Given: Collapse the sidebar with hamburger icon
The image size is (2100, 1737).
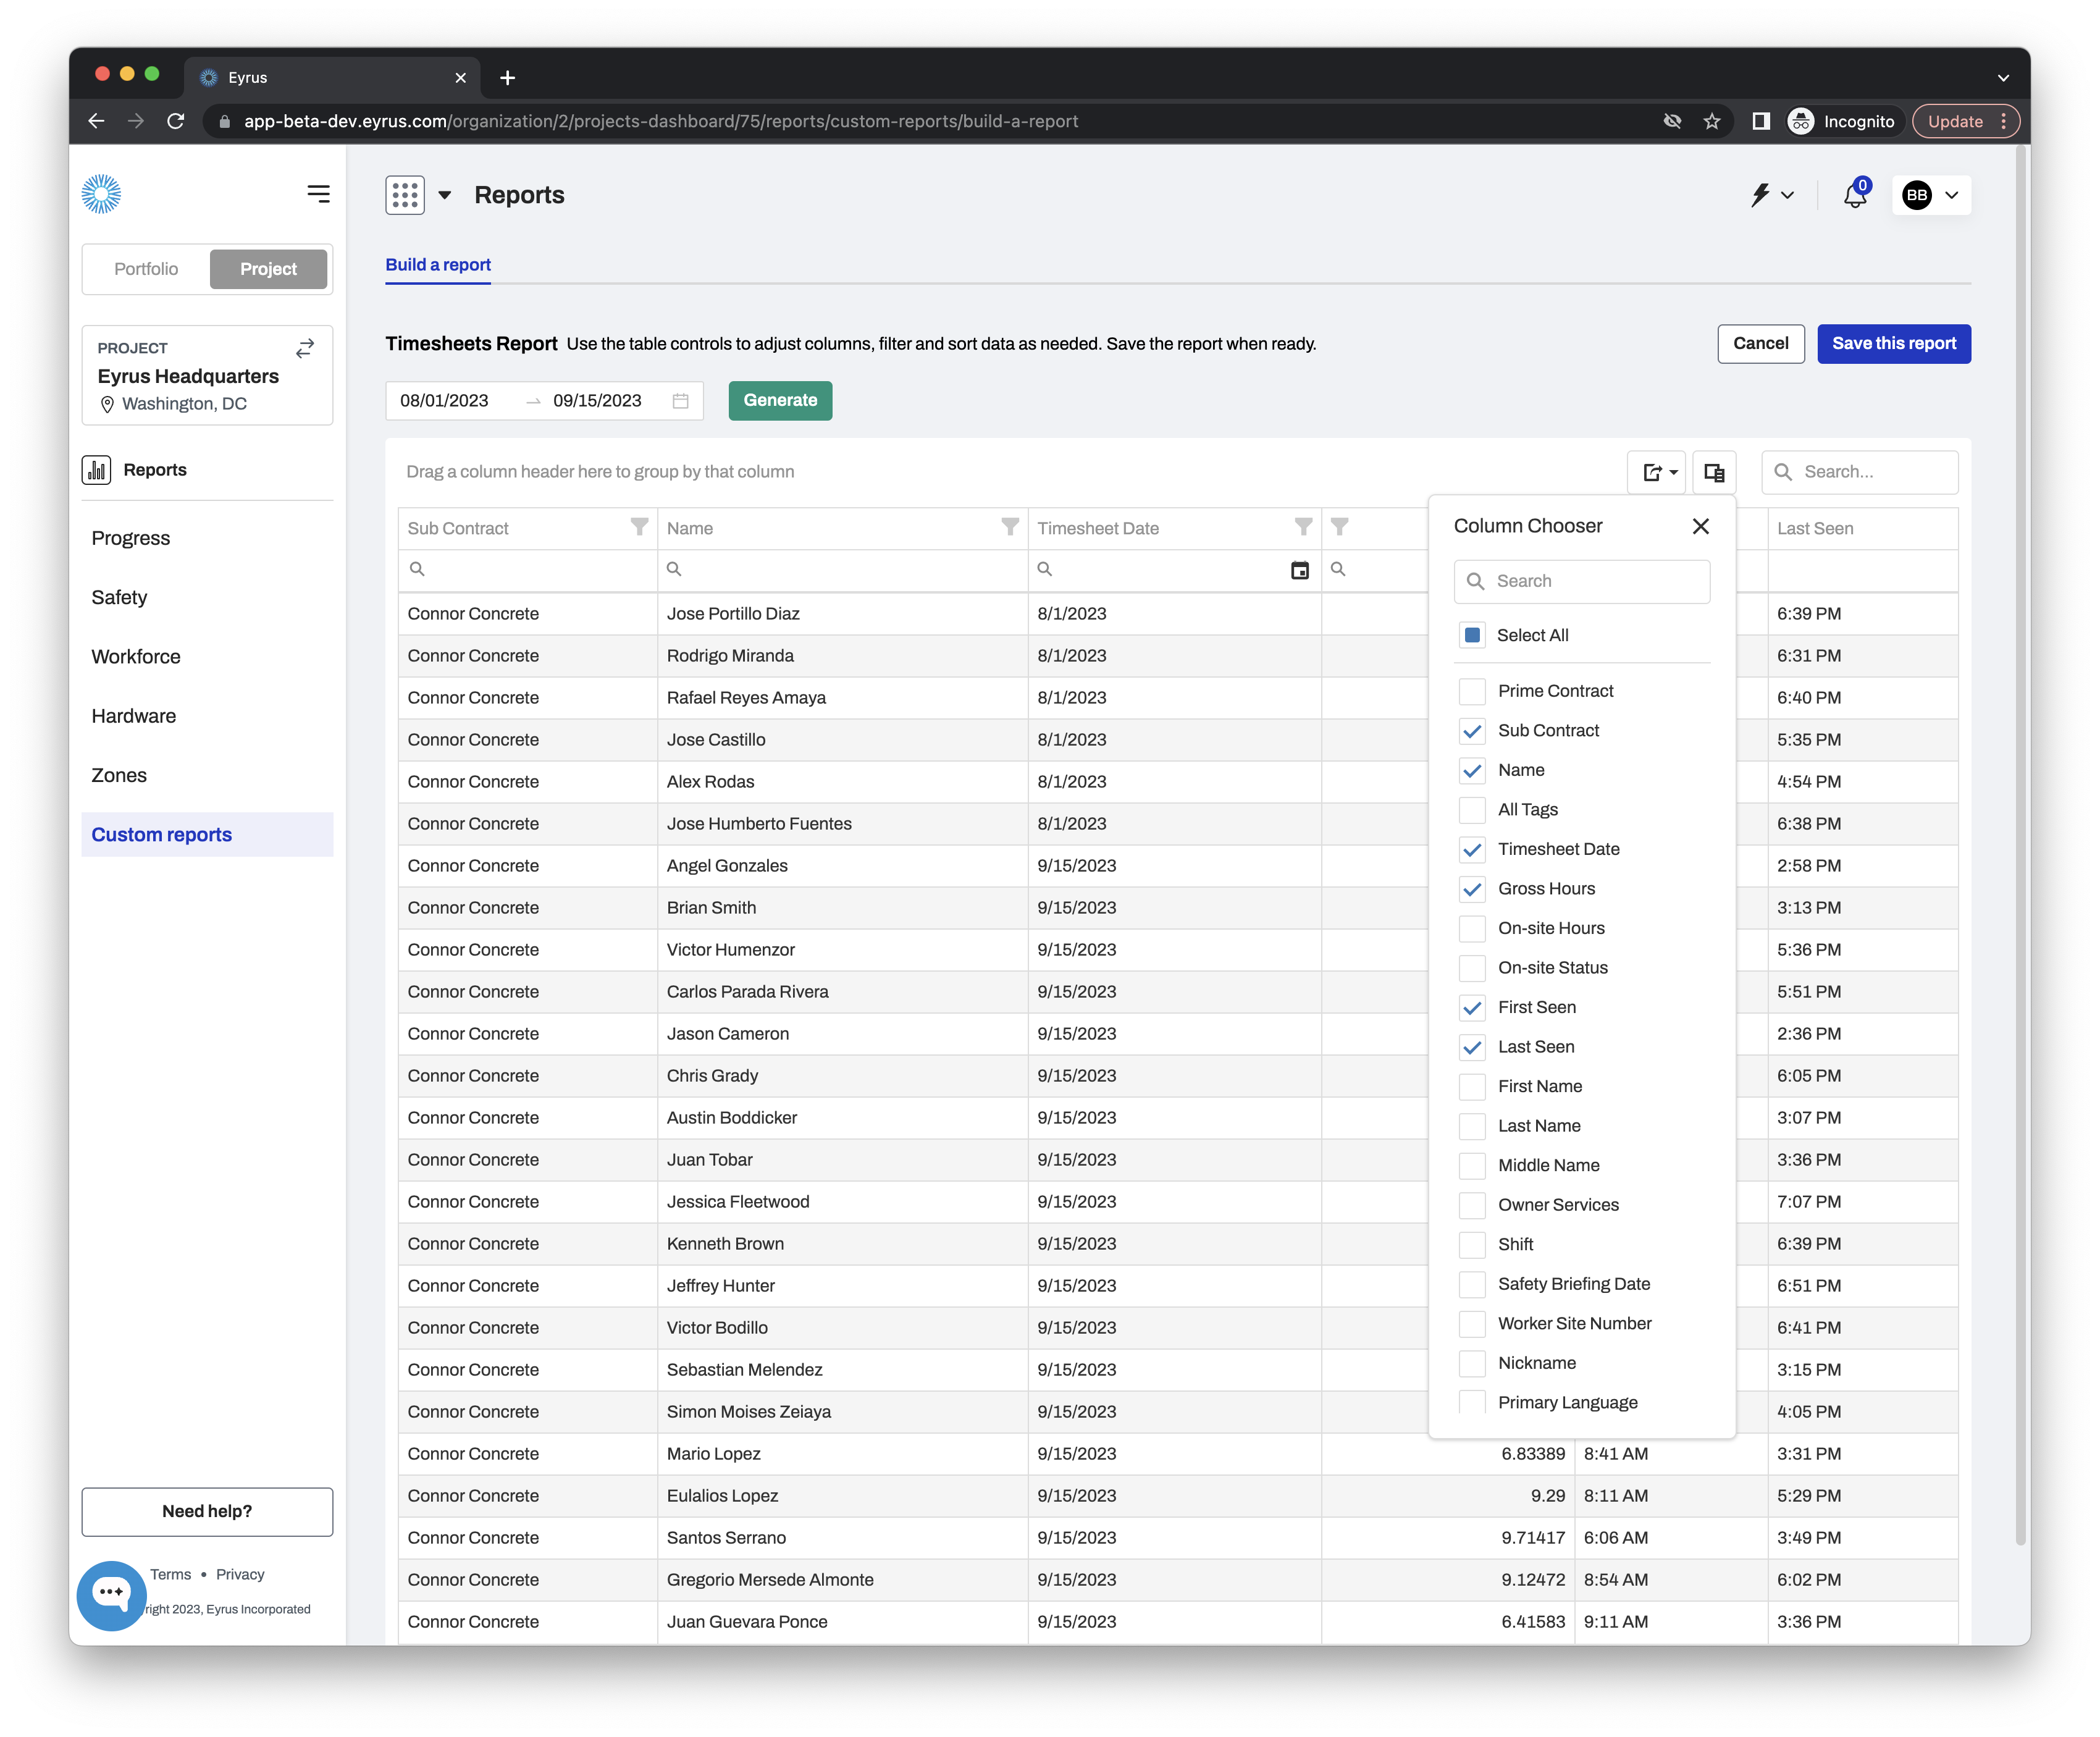Looking at the screenshot, I should (318, 194).
